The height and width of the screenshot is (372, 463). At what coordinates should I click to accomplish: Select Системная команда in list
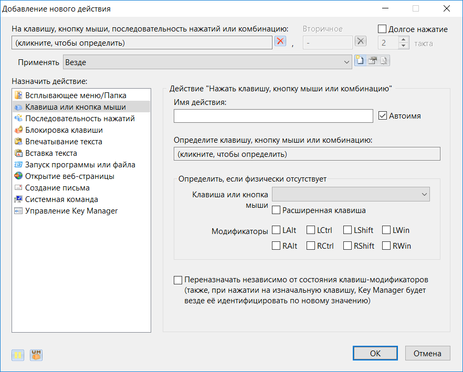(61, 199)
